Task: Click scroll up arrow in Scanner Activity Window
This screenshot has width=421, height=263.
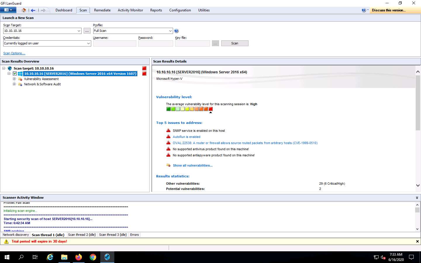Action: pos(417,205)
